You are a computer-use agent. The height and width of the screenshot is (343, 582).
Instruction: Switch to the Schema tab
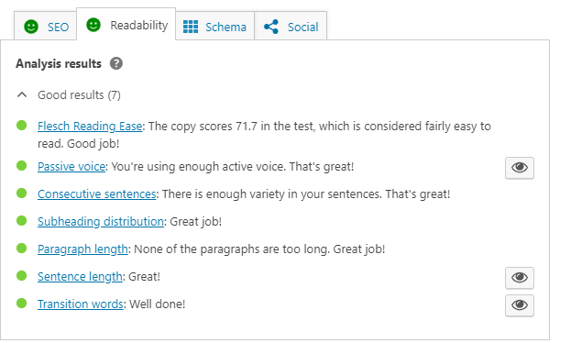[214, 26]
